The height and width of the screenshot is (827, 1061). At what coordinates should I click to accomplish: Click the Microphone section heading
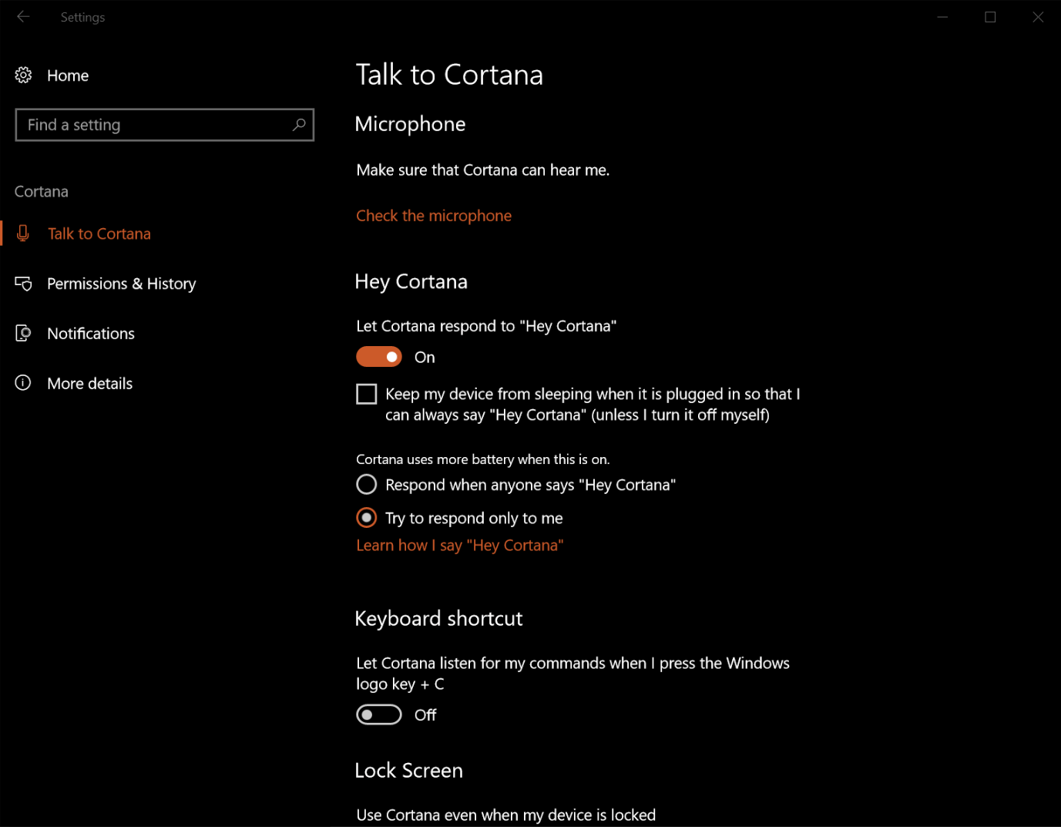(410, 124)
